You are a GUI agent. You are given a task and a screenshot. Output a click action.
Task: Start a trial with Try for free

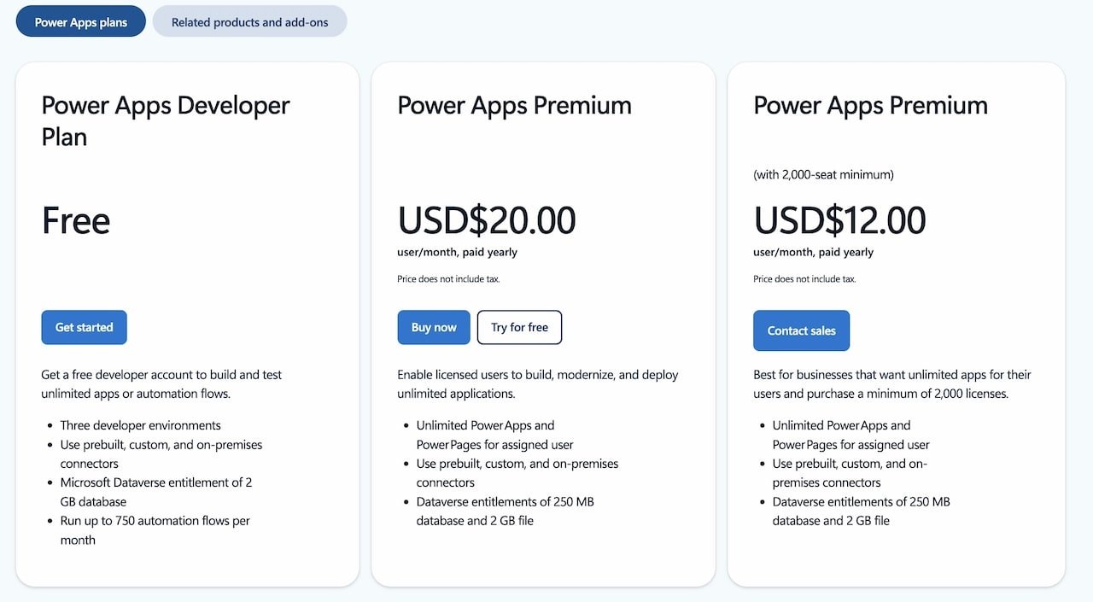[519, 327]
